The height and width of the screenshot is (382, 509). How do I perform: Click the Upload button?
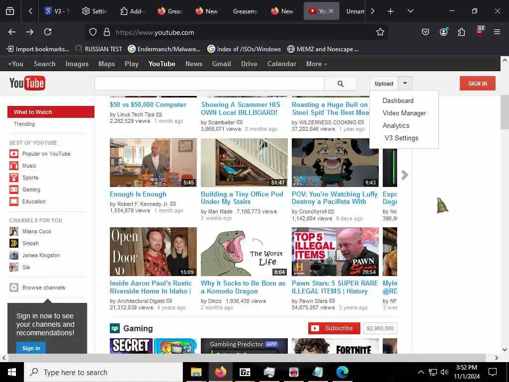(x=384, y=84)
